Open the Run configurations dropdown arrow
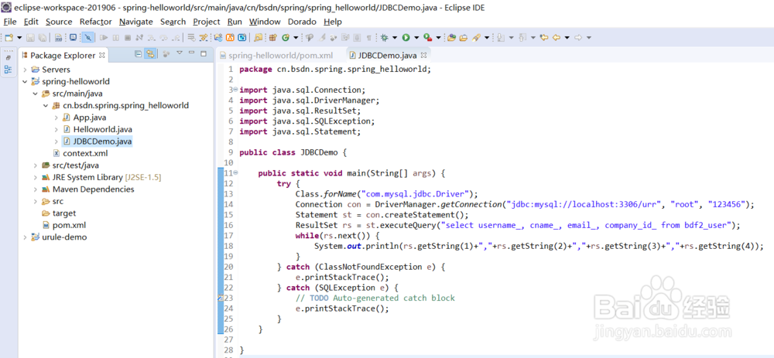Screen dimensions: 774x358 [x=416, y=37]
